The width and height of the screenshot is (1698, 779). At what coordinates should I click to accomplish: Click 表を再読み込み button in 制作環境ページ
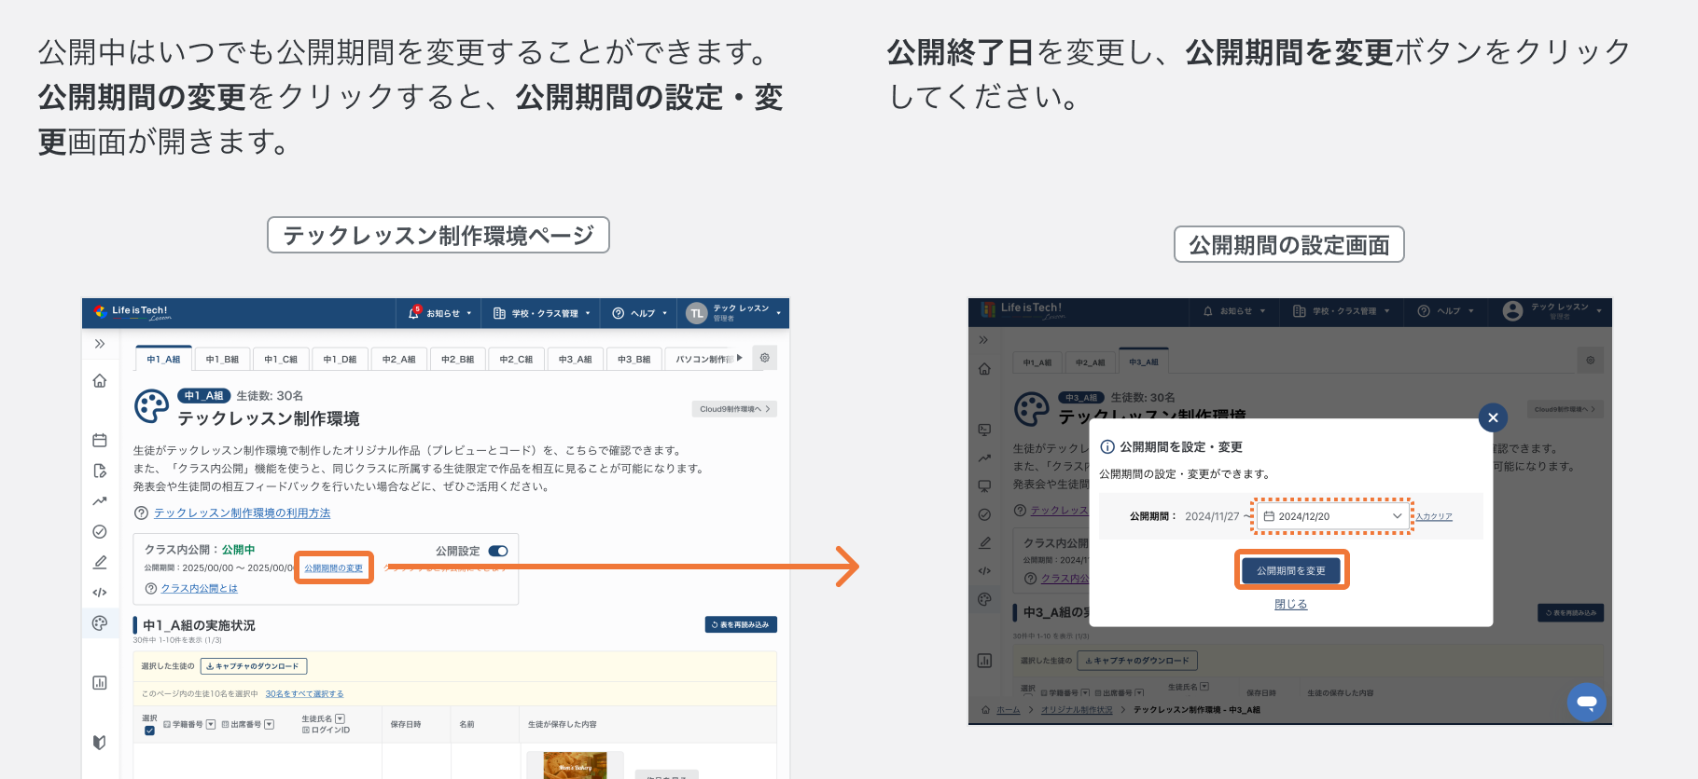[741, 625]
